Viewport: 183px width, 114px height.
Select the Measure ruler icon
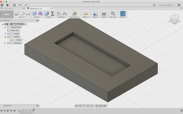coord(86,14)
